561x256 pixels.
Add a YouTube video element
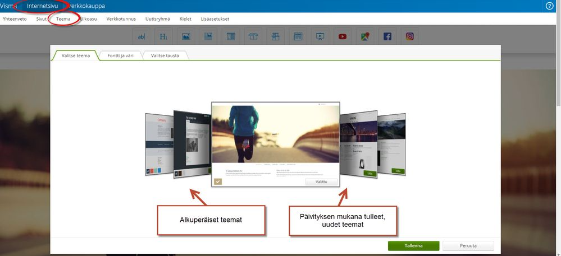(343, 36)
